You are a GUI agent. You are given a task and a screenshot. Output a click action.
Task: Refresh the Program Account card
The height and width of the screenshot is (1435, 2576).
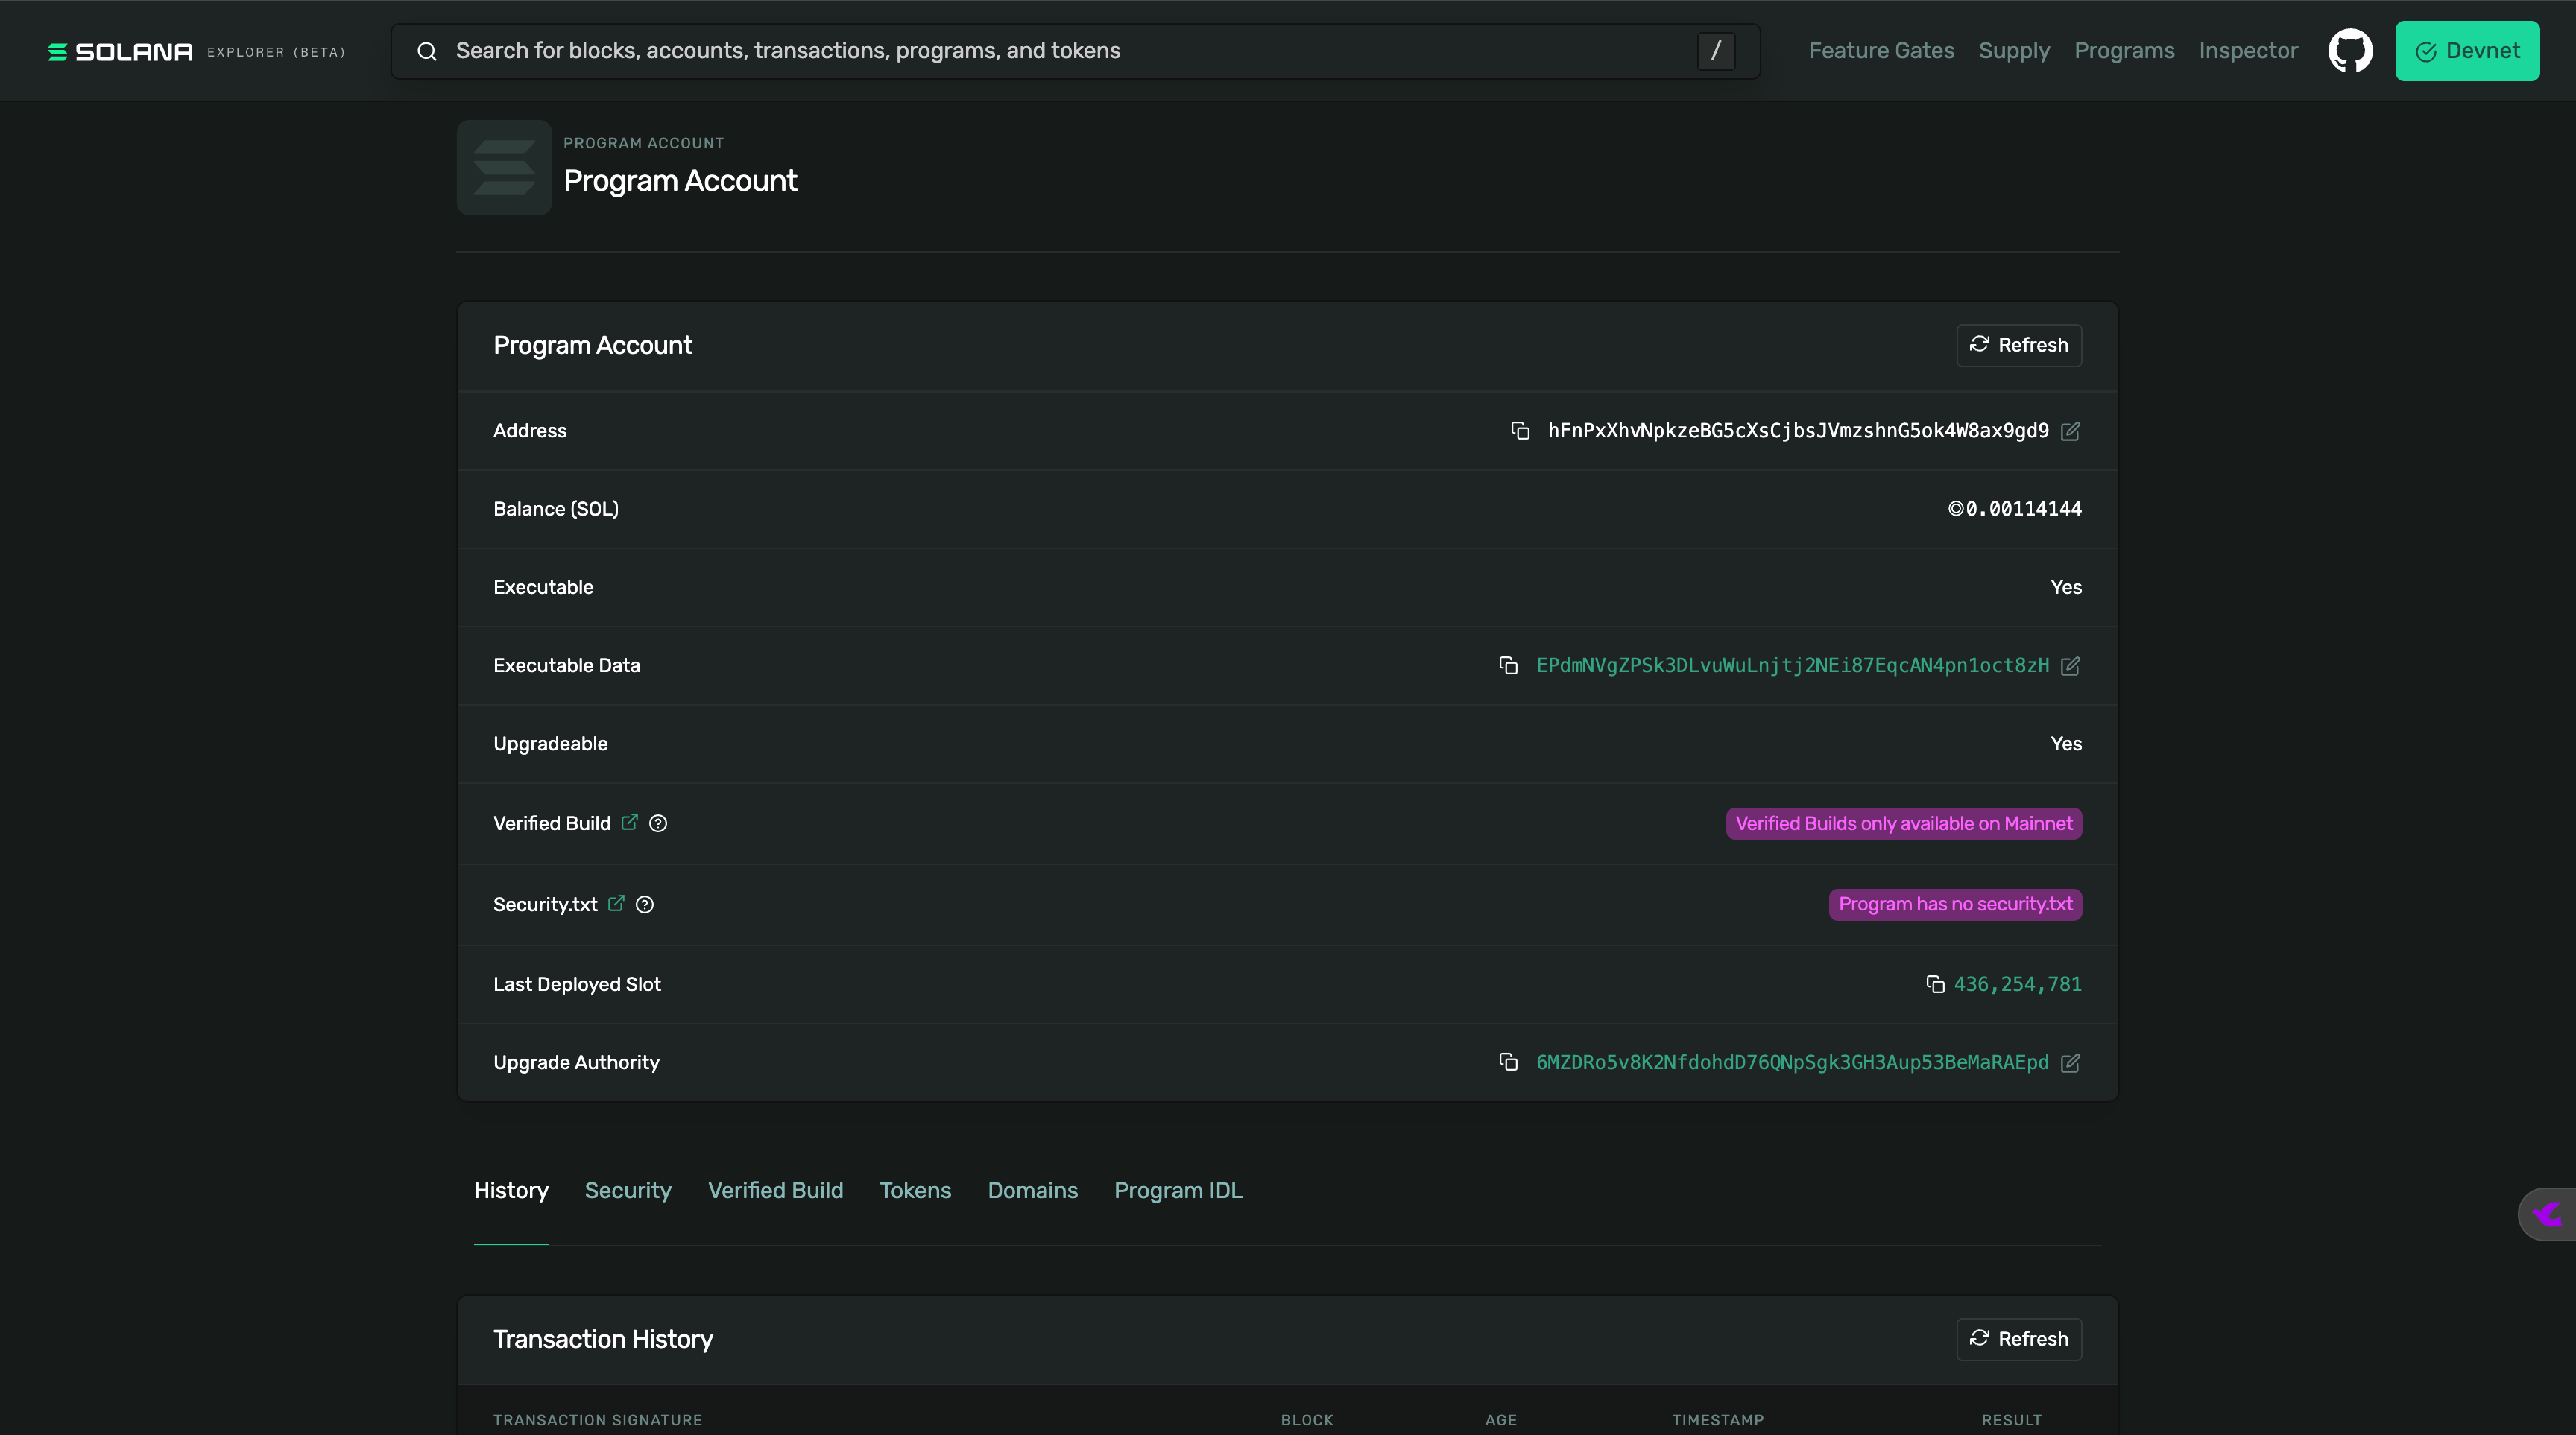pyautogui.click(x=2018, y=345)
